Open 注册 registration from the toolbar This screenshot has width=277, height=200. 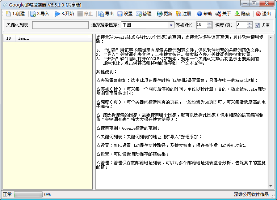pyautogui.click(x=179, y=14)
